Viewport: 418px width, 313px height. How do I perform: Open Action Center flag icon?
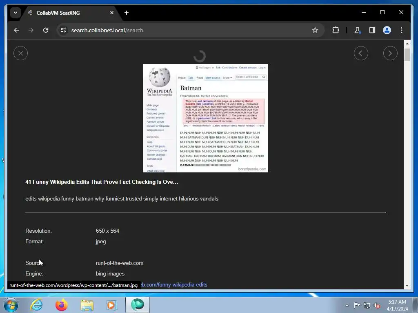tap(357, 305)
